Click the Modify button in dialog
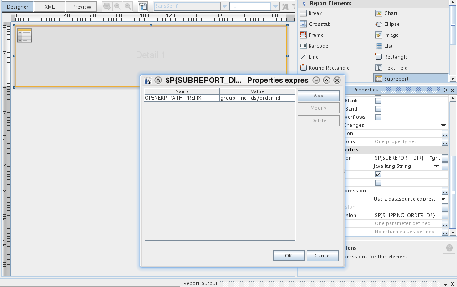This screenshot has width=457, height=287. point(318,108)
